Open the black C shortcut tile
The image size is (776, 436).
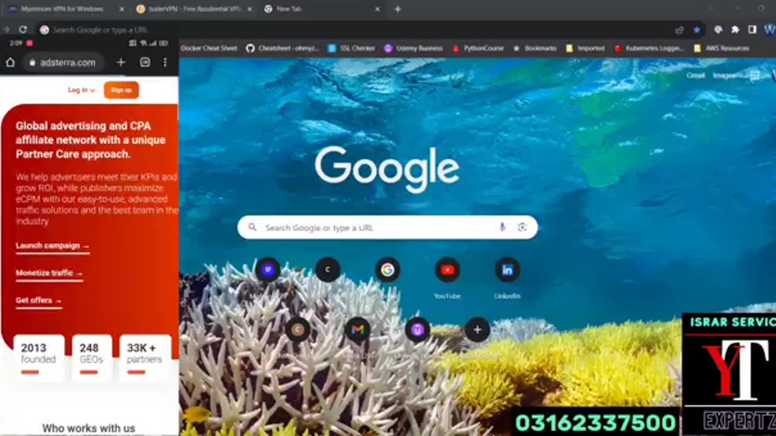tap(327, 269)
